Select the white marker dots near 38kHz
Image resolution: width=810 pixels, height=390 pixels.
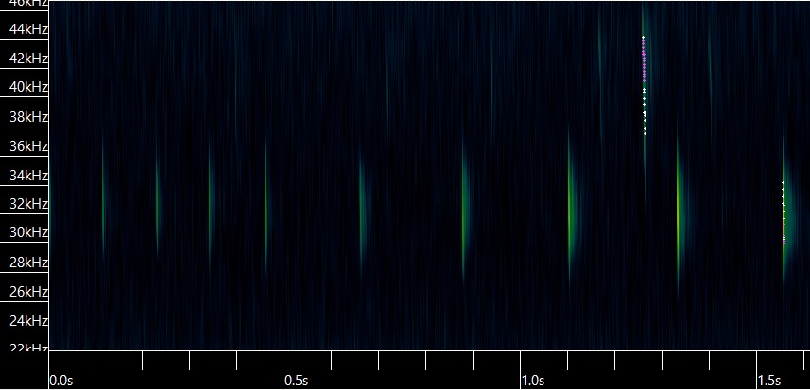pyautogui.click(x=645, y=116)
